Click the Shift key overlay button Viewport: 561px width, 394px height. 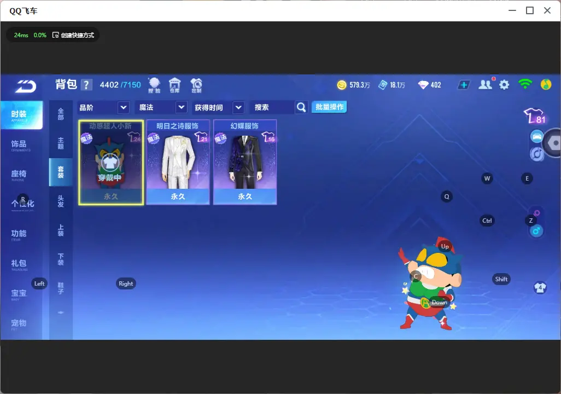point(501,279)
